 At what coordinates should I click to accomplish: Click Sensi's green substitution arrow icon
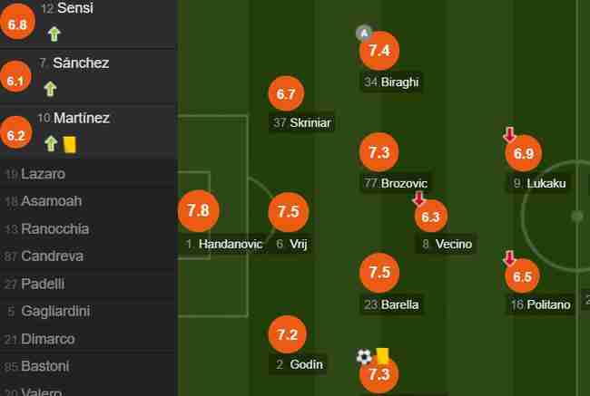point(54,34)
